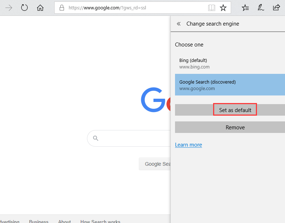Click the Google Search page button
This screenshot has height=223, width=285.
click(x=155, y=164)
